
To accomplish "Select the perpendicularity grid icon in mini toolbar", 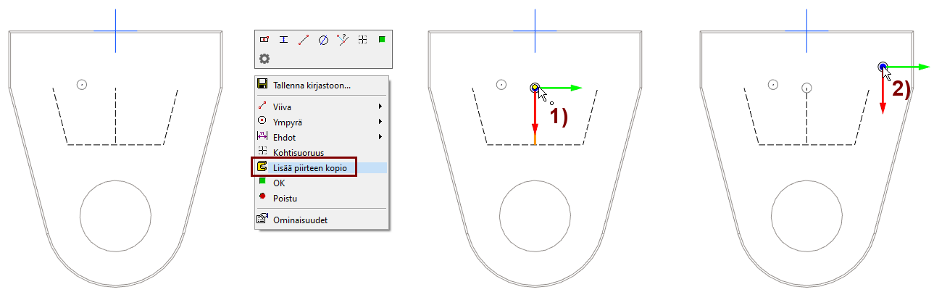I will coord(362,40).
